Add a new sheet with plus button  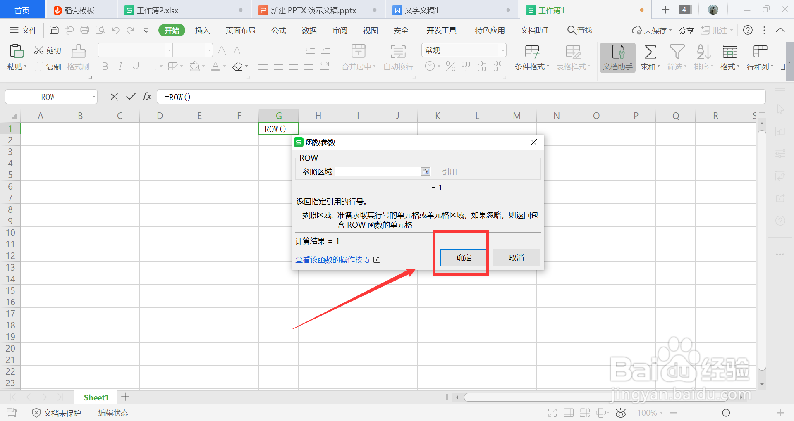125,397
